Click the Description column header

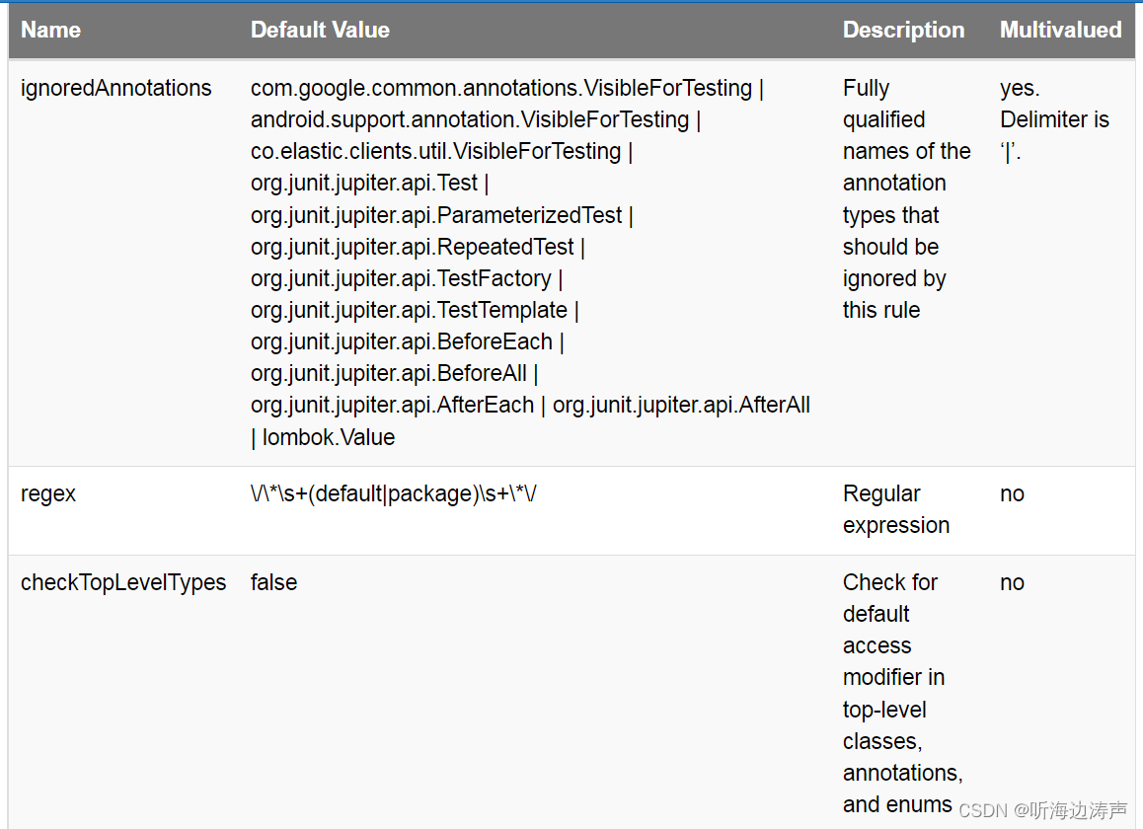tap(903, 31)
